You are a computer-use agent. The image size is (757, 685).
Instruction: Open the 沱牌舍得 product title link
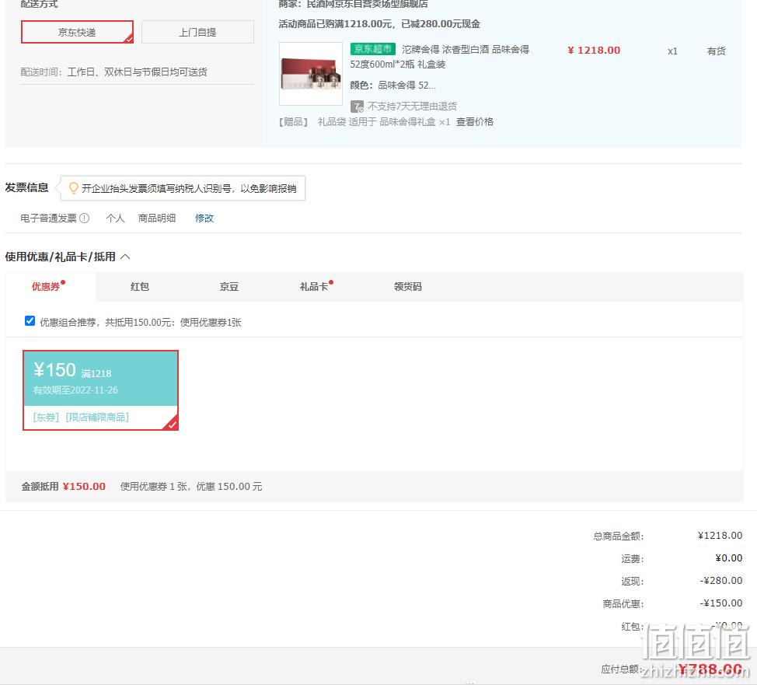[x=439, y=57]
